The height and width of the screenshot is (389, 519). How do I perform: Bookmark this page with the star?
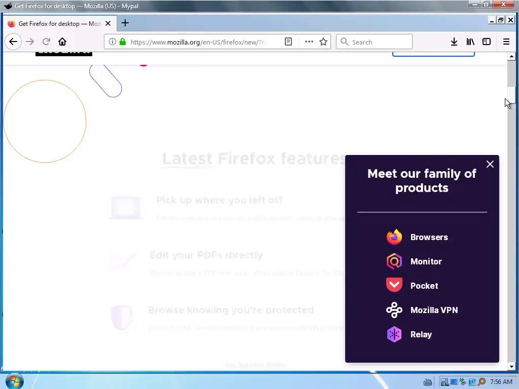(323, 42)
